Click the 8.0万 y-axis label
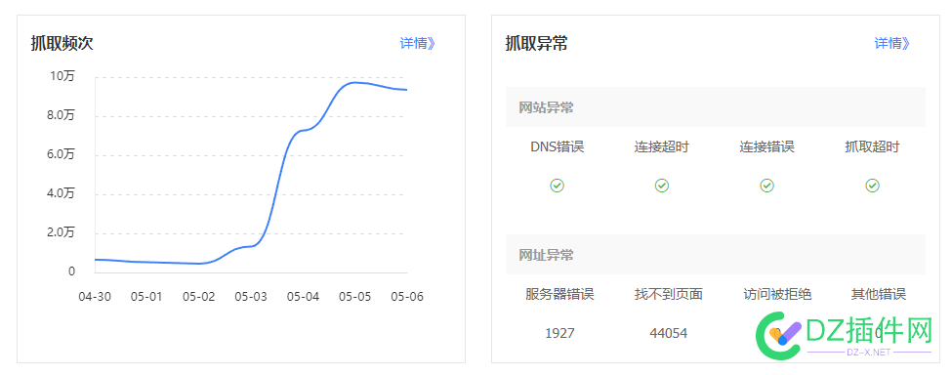Image resolution: width=951 pixels, height=375 pixels. point(62,115)
